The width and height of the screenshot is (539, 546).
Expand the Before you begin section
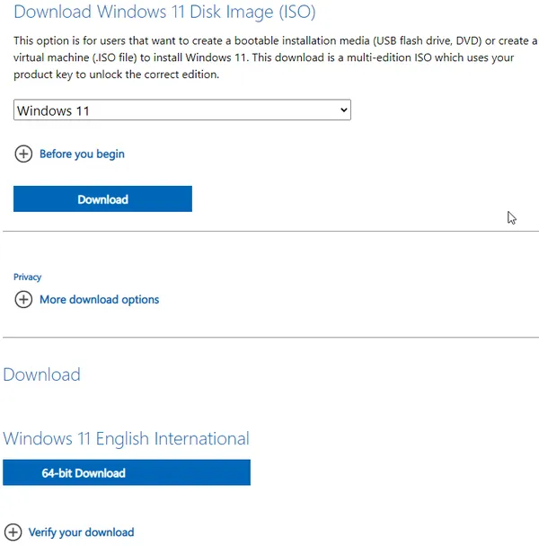click(82, 154)
